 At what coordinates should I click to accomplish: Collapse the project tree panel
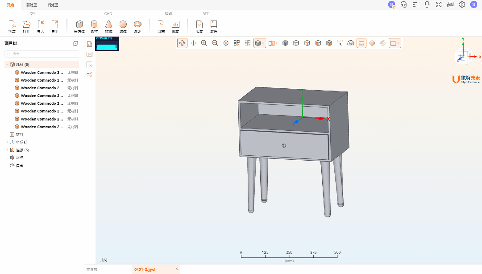[75, 43]
